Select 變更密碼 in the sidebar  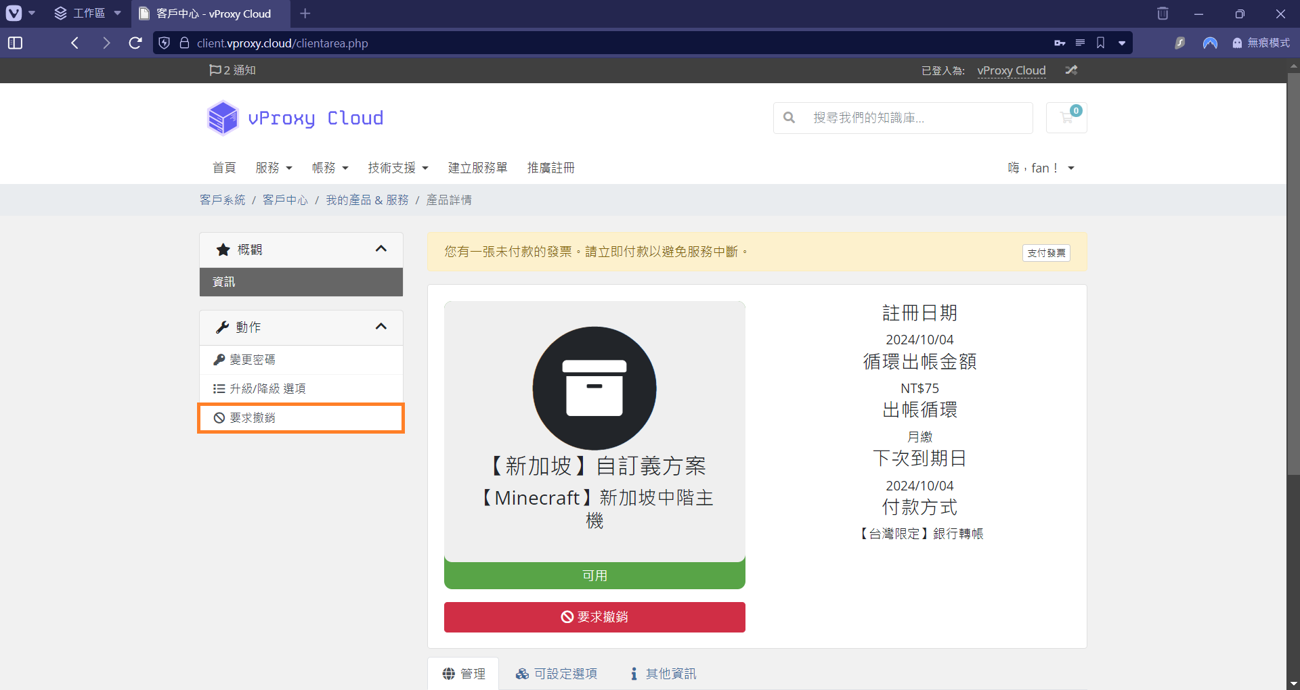(252, 360)
